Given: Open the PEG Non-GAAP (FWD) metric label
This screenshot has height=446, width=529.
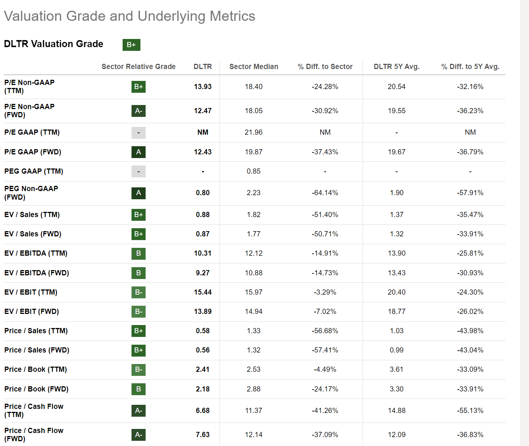Looking at the screenshot, I should (31, 193).
